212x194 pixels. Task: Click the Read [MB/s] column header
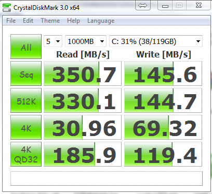[83, 54]
